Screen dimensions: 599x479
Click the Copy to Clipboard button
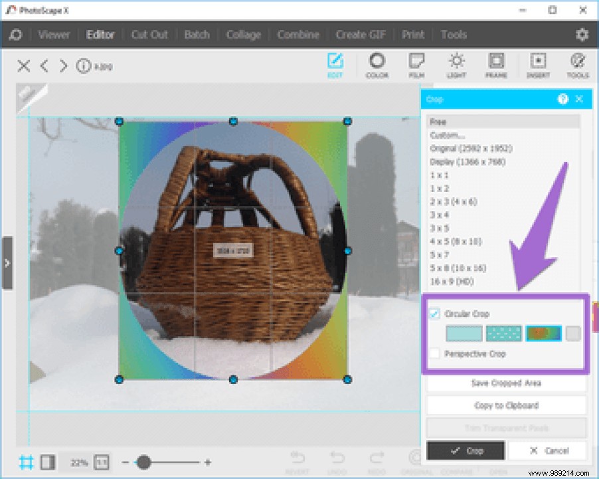point(505,405)
